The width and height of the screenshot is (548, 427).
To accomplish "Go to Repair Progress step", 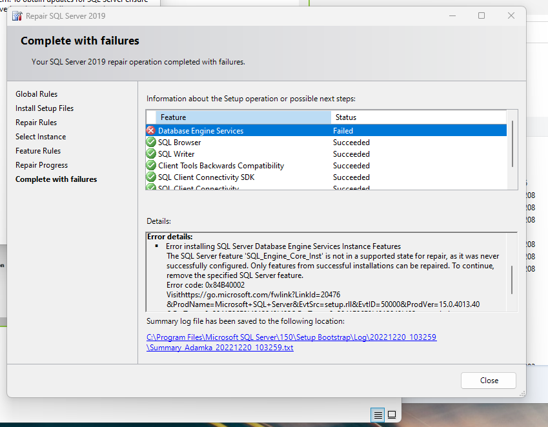I will (x=41, y=165).
